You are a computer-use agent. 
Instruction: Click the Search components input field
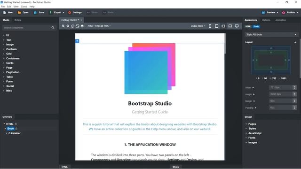pyautogui.click(x=27, y=28)
